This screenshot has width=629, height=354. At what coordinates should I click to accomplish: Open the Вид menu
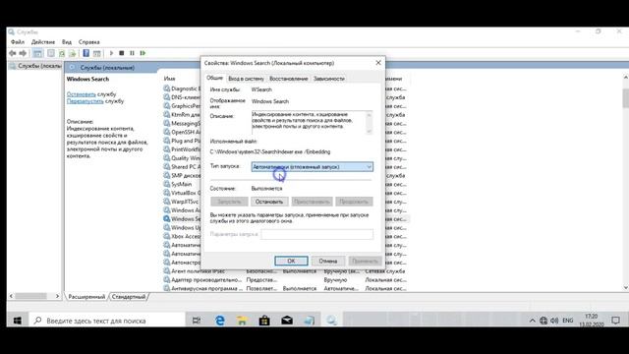[67, 42]
